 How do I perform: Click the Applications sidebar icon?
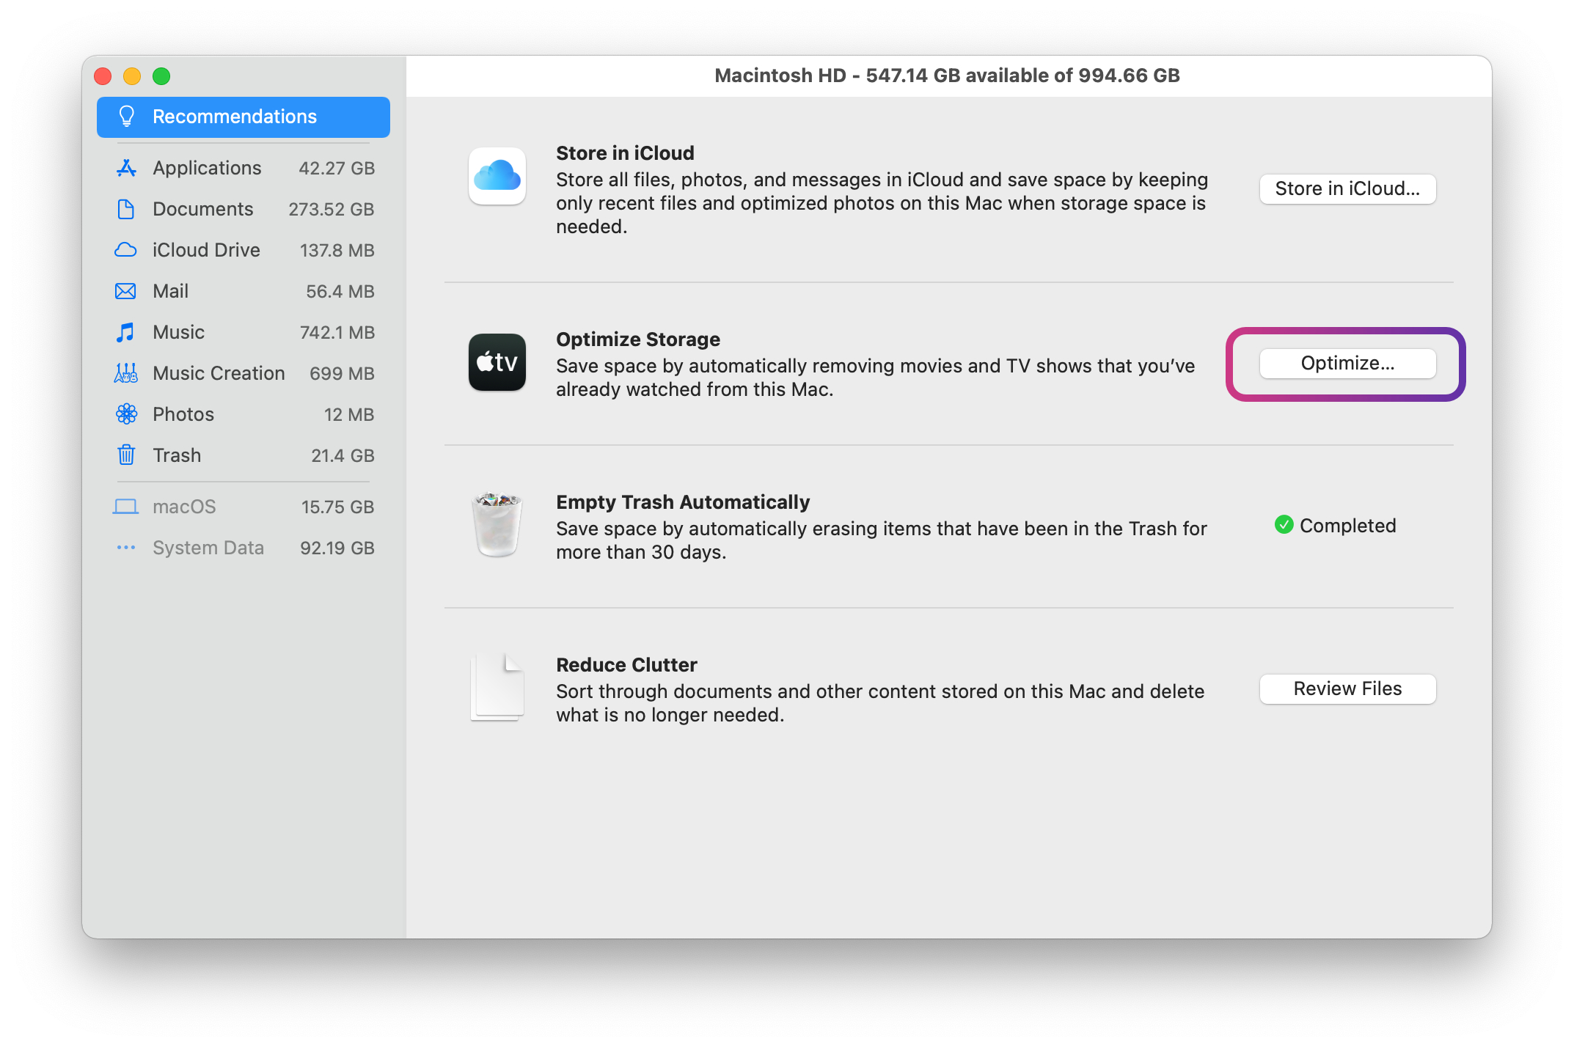coord(126,168)
